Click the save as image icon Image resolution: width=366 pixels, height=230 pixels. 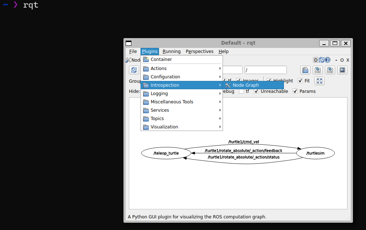pyautogui.click(x=342, y=70)
